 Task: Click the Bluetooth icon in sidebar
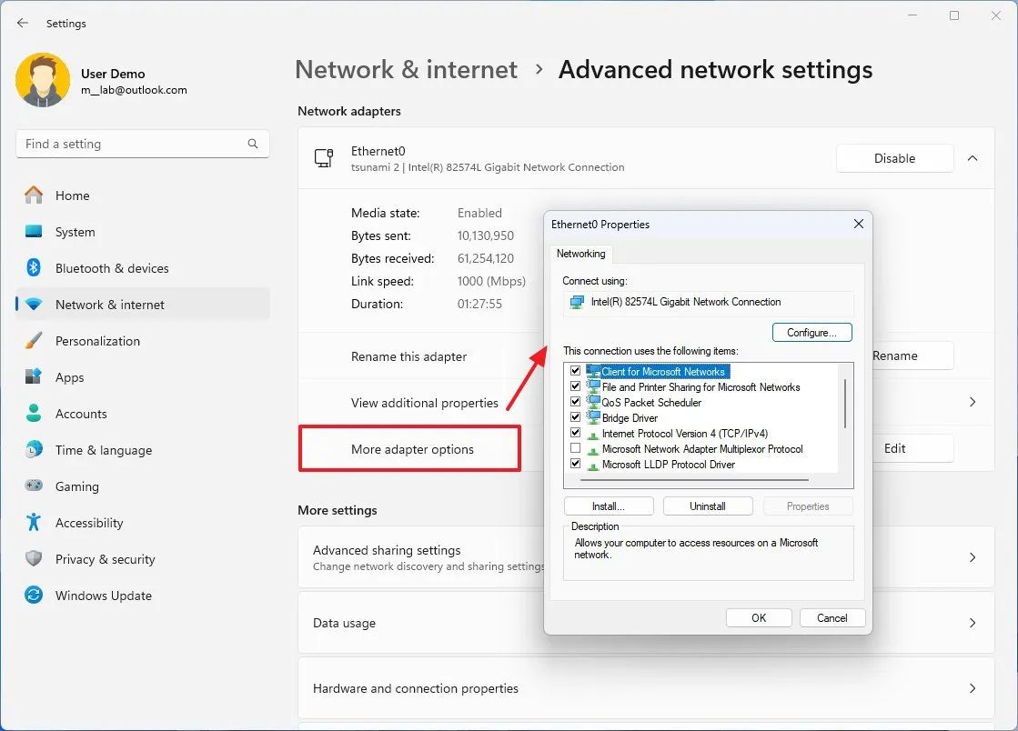(x=34, y=268)
